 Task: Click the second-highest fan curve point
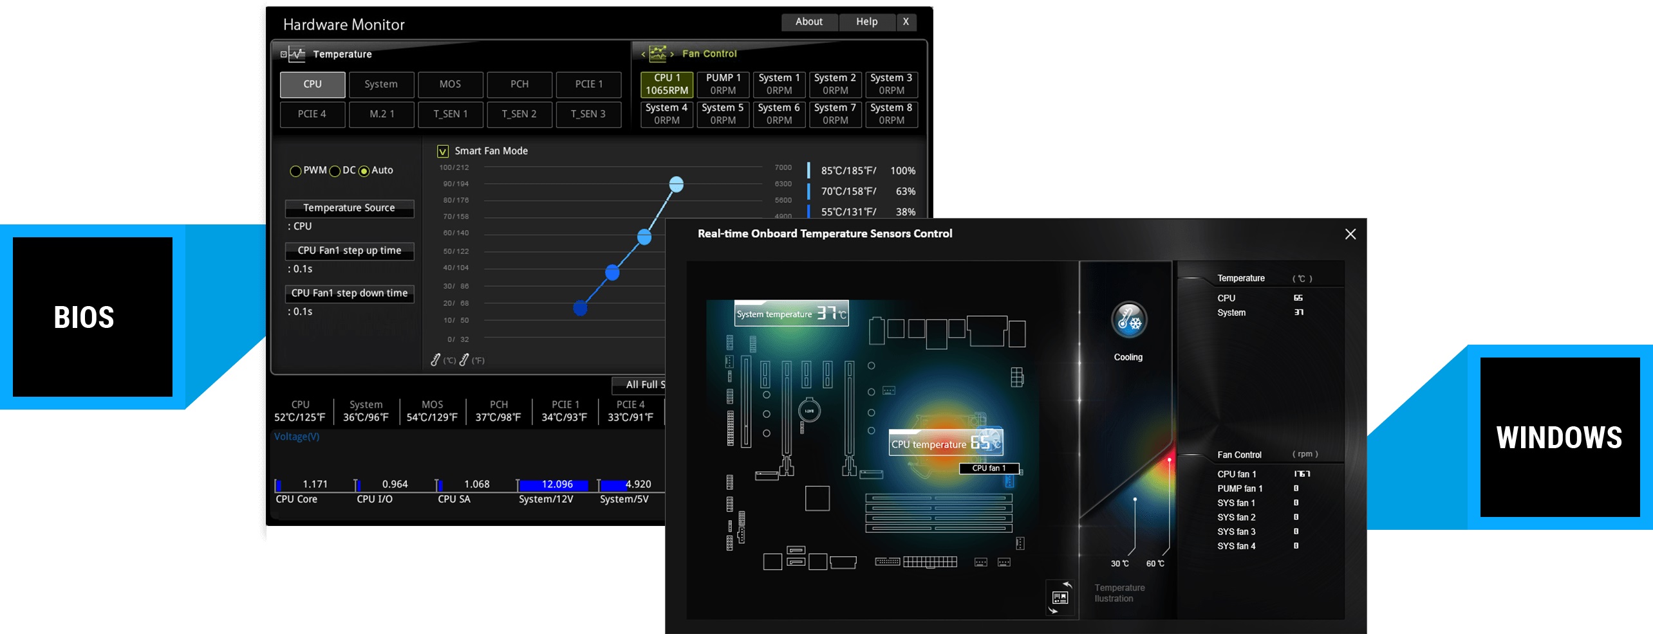coord(644,237)
